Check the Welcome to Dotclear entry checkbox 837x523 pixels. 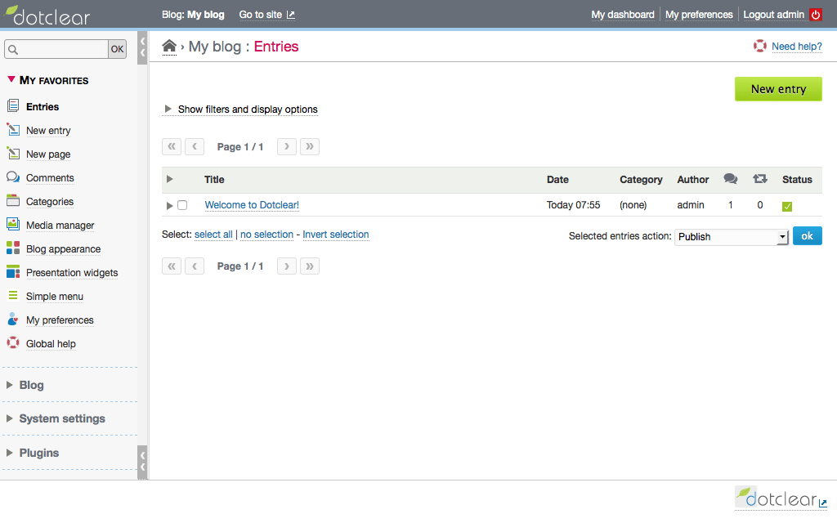[182, 205]
